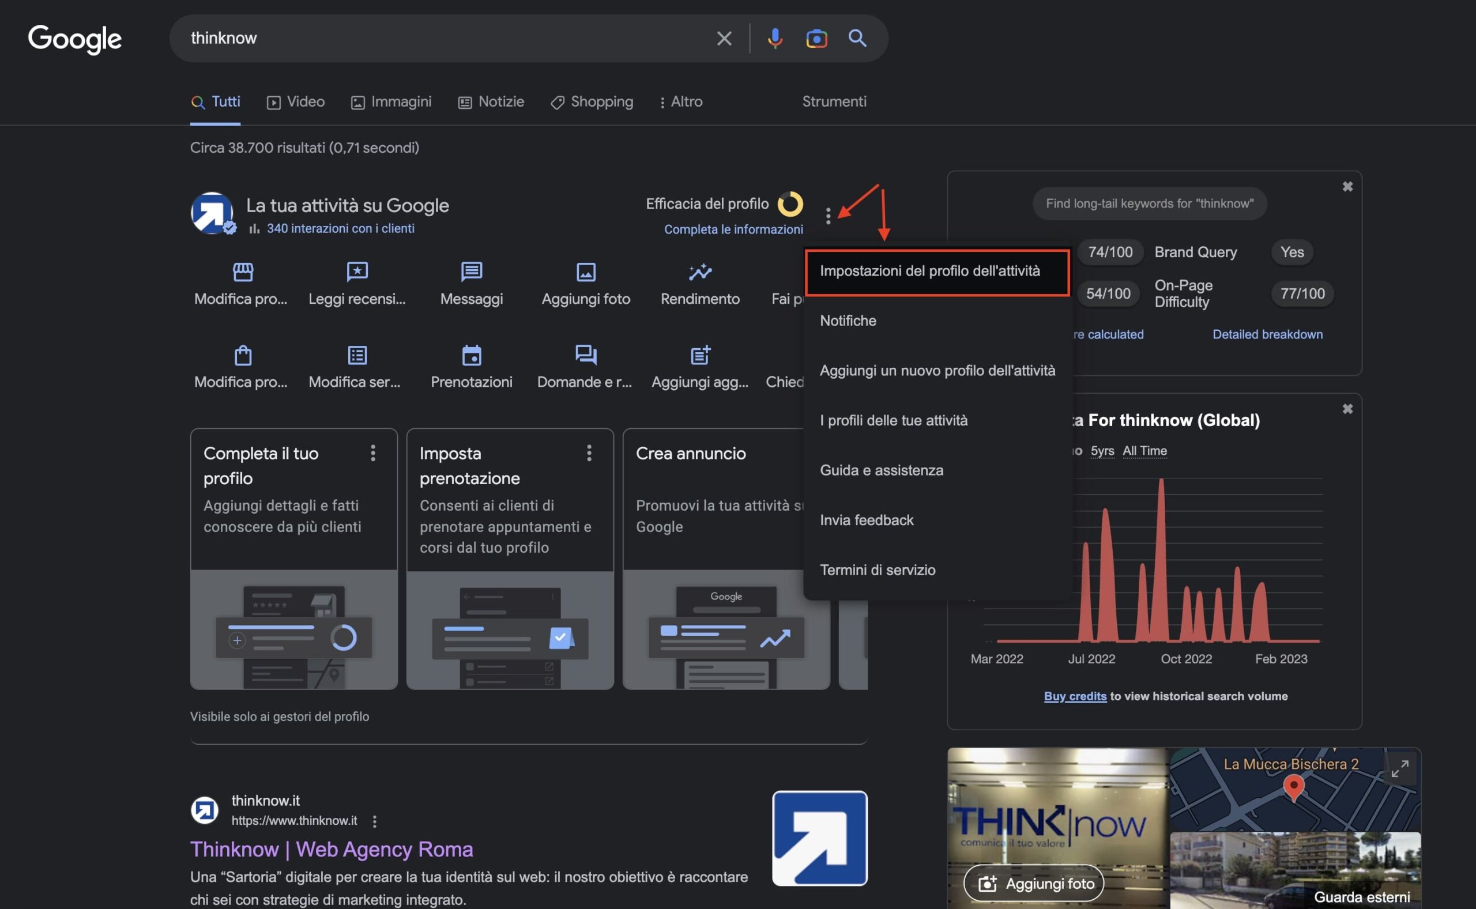The width and height of the screenshot is (1476, 909).
Task: Open the Domande e risposte icon
Action: 585,356
